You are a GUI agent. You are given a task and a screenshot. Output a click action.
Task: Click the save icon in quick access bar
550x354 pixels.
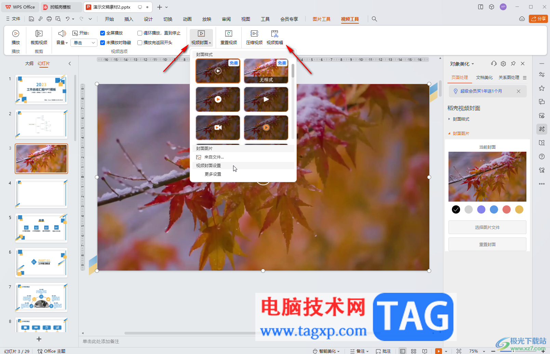pos(31,19)
